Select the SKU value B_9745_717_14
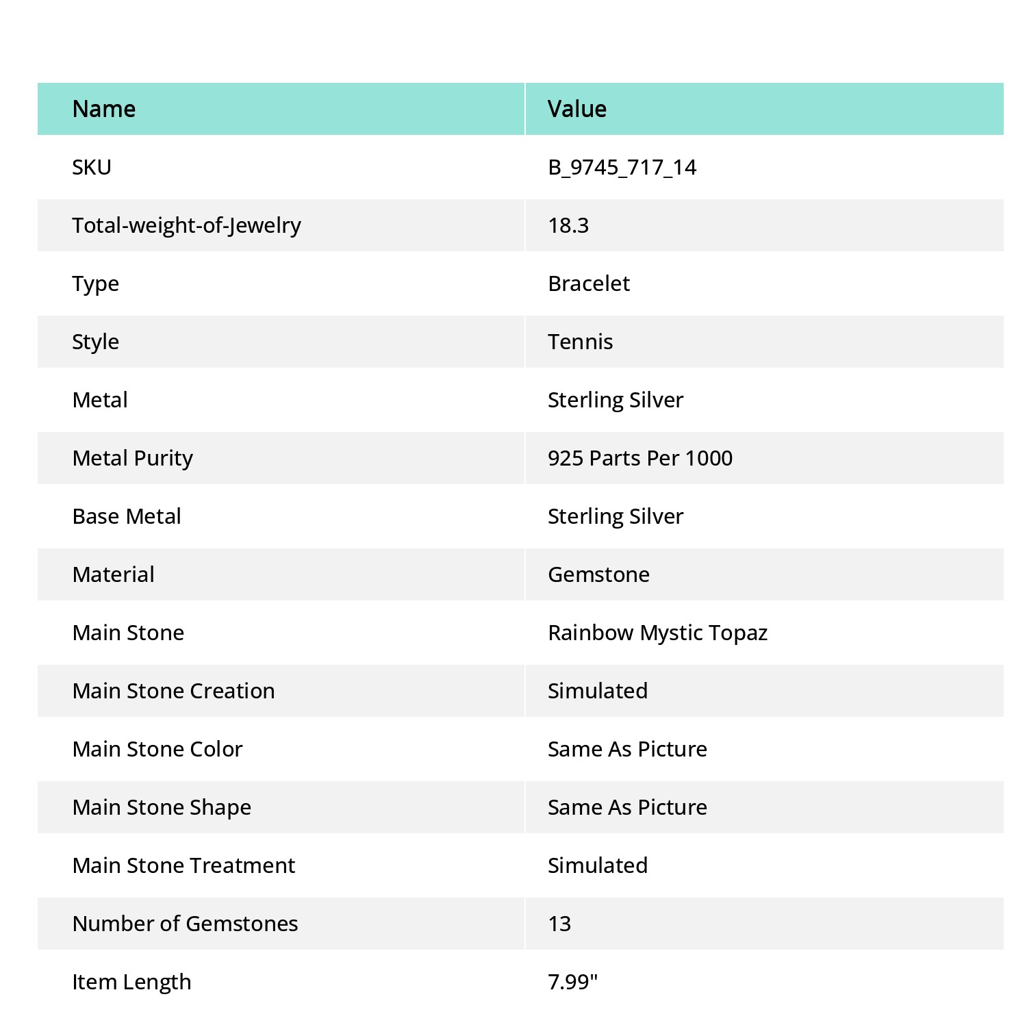 coord(622,168)
